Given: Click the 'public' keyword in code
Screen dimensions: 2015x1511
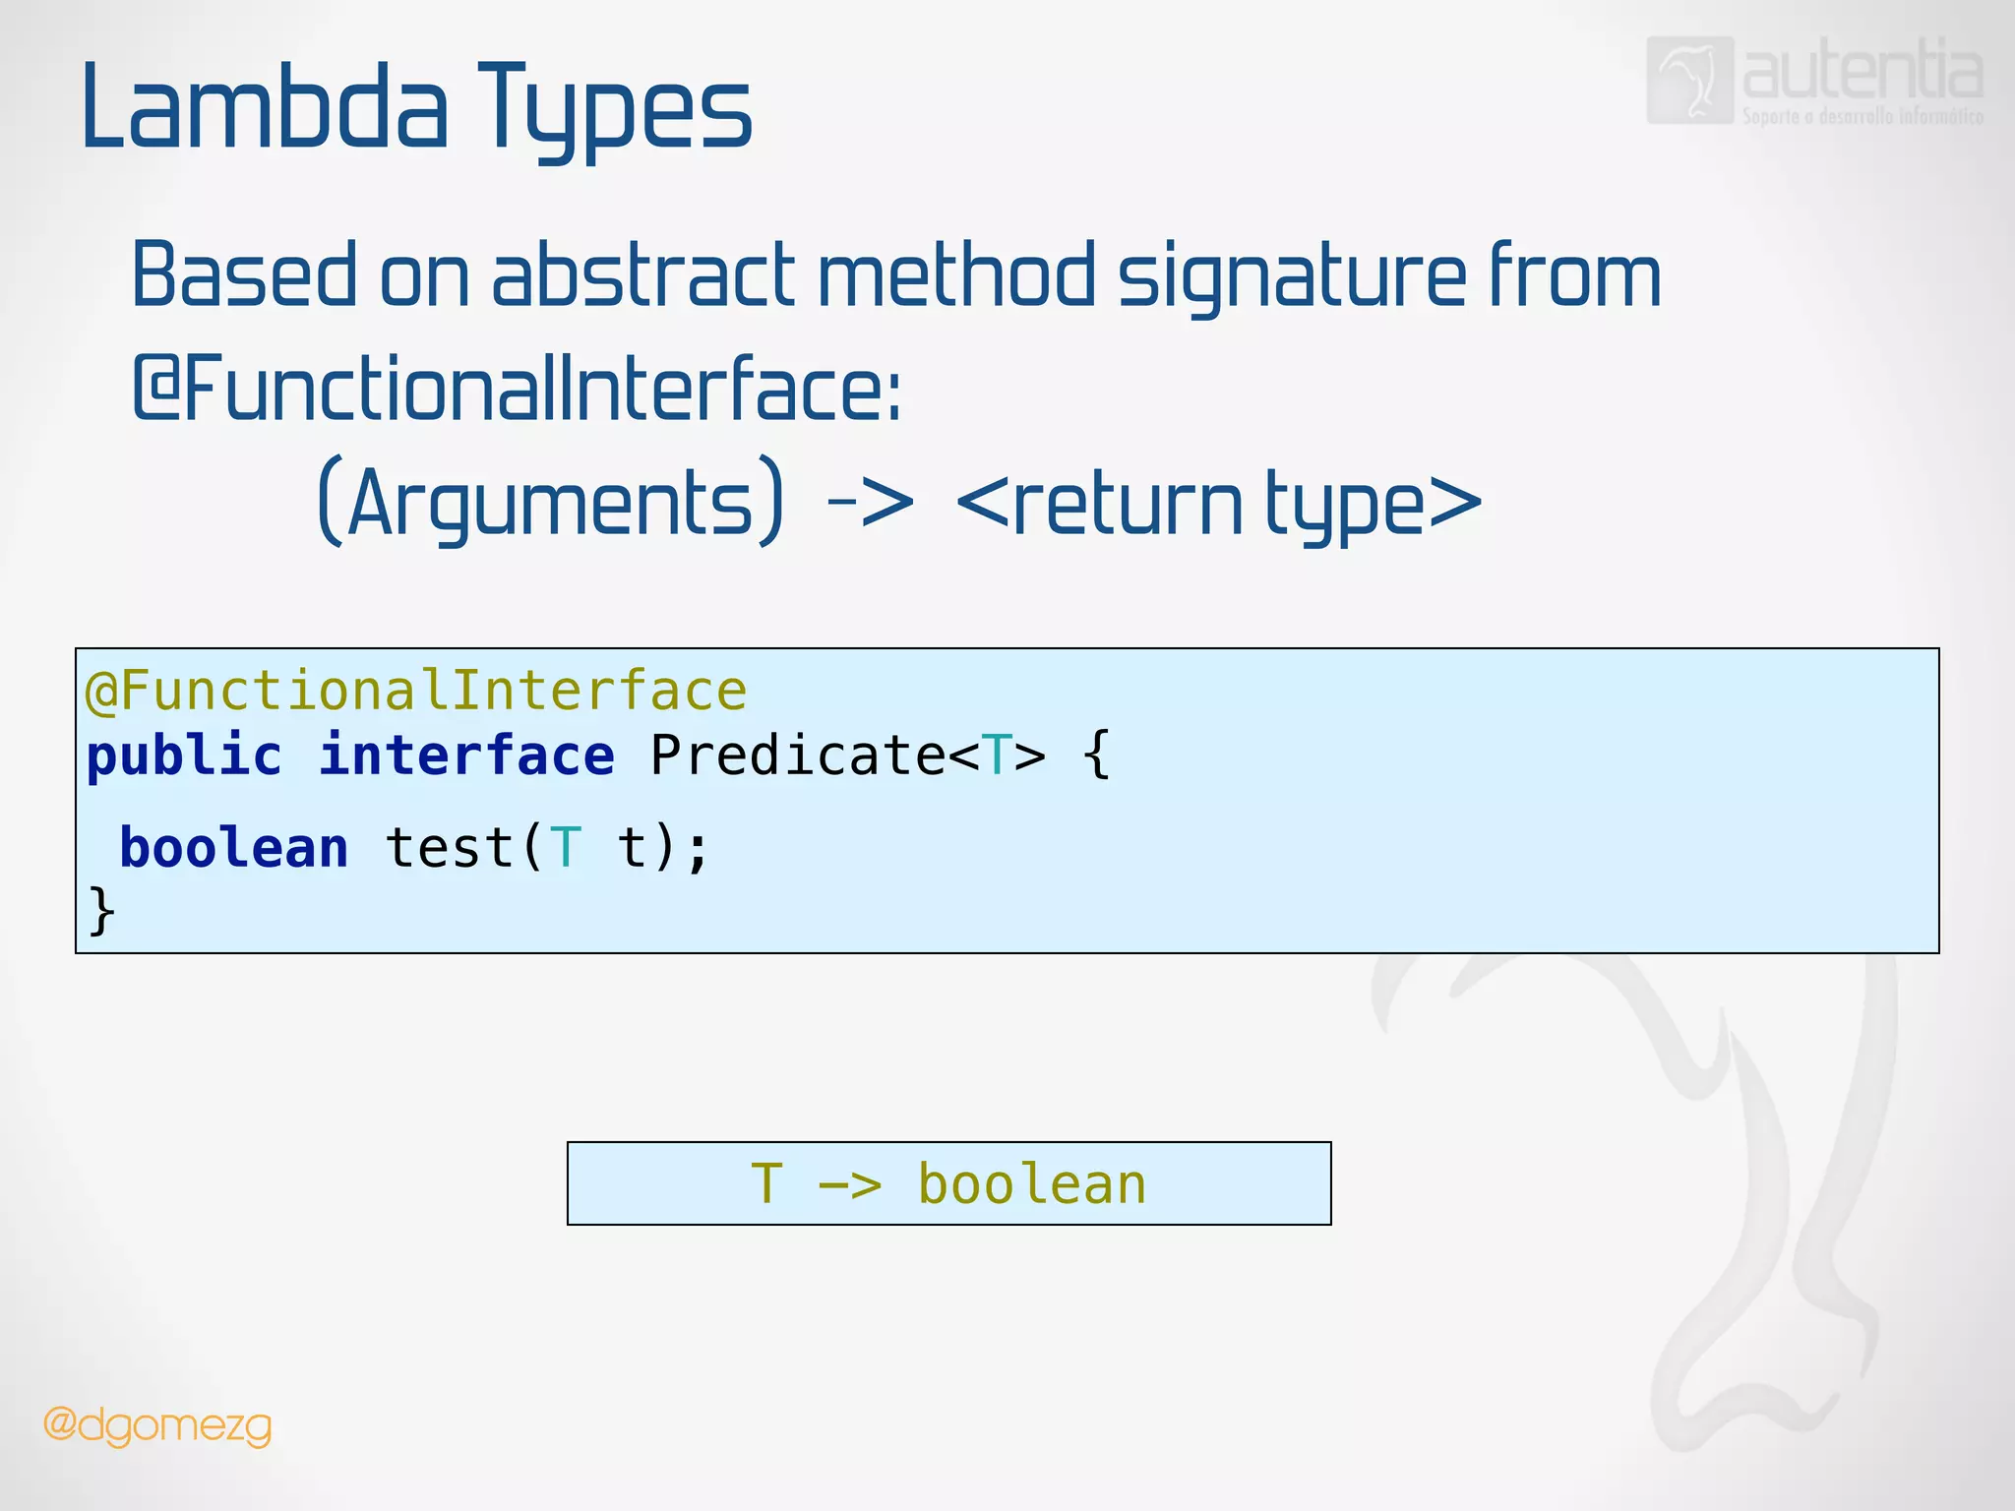Looking at the screenshot, I should (184, 755).
